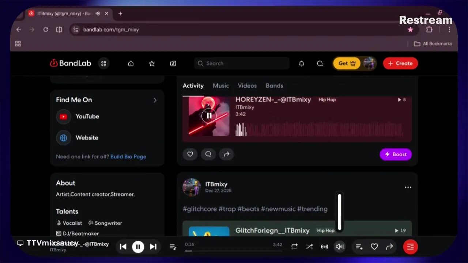The width and height of the screenshot is (468, 263).
Task: Open the music library note icon
Action: [173, 64]
